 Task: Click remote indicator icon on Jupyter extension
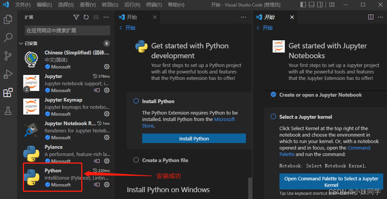point(97,91)
